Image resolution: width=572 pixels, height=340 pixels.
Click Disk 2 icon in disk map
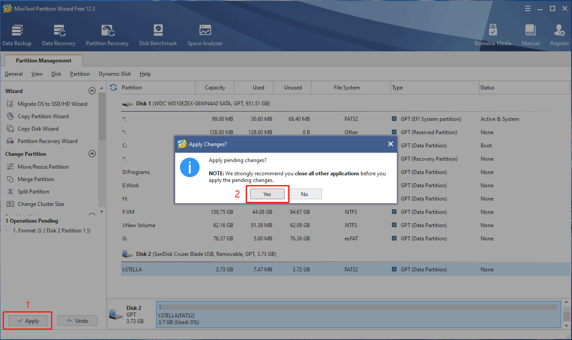point(116,314)
